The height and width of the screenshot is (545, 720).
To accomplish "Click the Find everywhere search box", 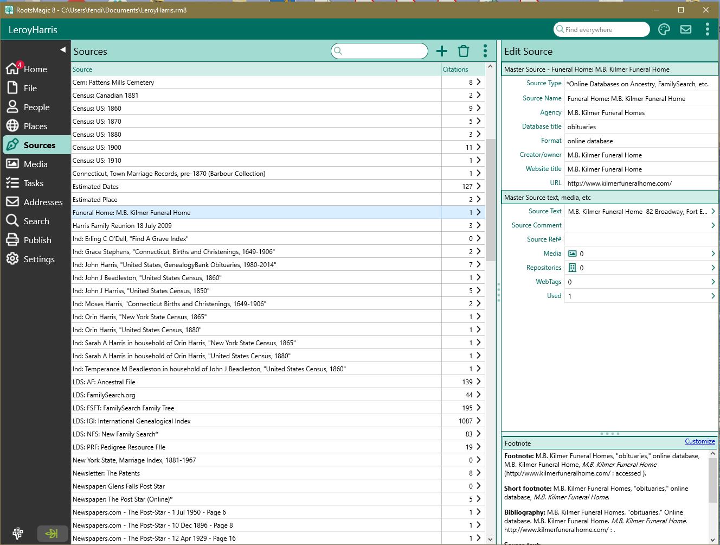I will [x=602, y=29].
